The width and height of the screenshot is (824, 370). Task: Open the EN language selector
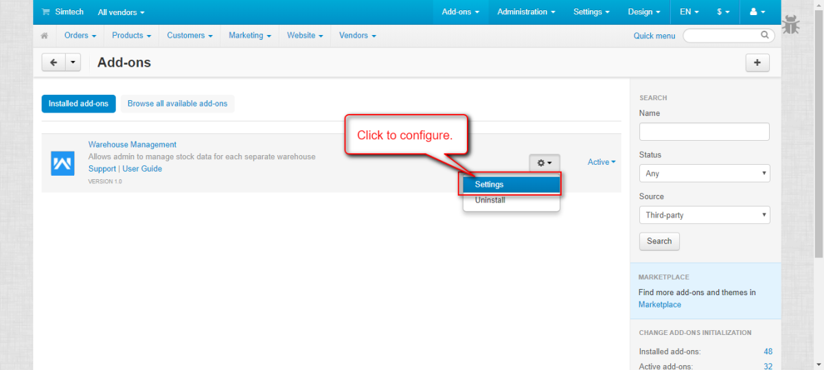(x=689, y=12)
